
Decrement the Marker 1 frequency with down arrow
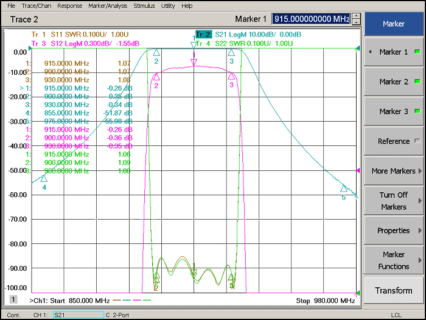tap(356, 22)
